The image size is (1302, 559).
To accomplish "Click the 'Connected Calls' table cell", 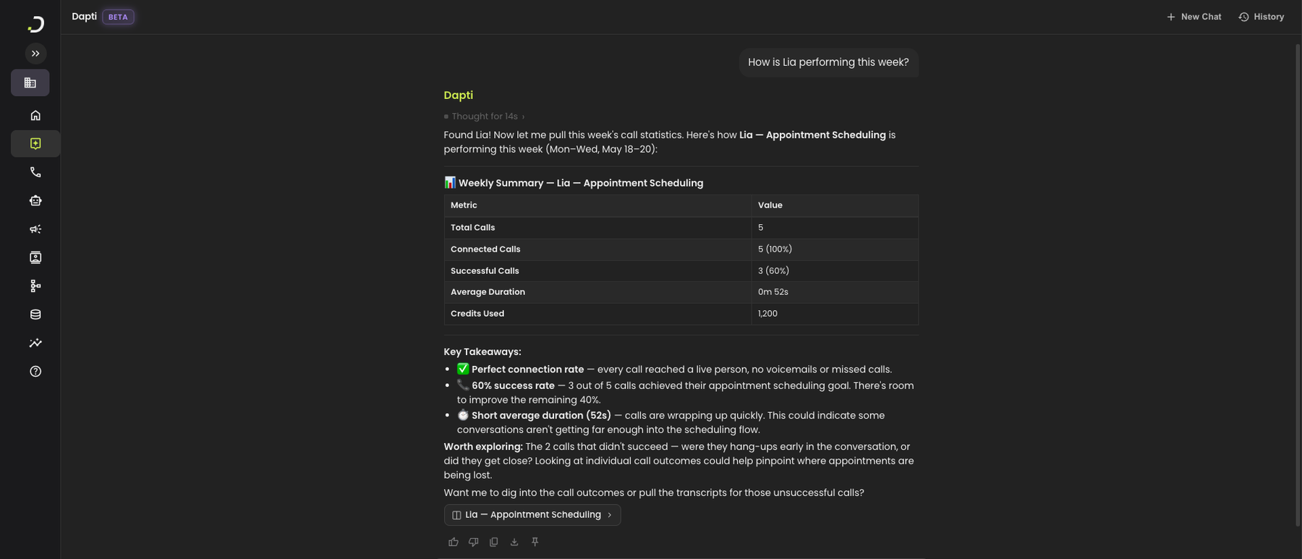I will (597, 249).
